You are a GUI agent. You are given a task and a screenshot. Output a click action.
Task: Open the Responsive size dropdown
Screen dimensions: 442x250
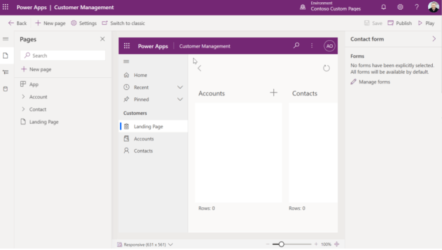coord(145,244)
